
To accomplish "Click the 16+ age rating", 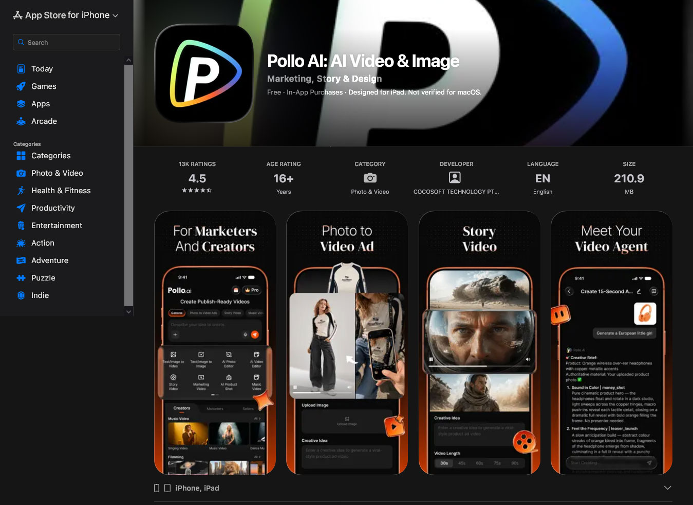I will tap(284, 178).
